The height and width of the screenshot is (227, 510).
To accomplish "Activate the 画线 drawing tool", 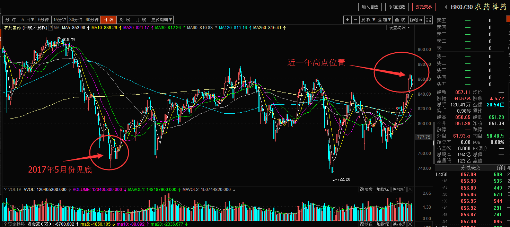I will point(401,20).
